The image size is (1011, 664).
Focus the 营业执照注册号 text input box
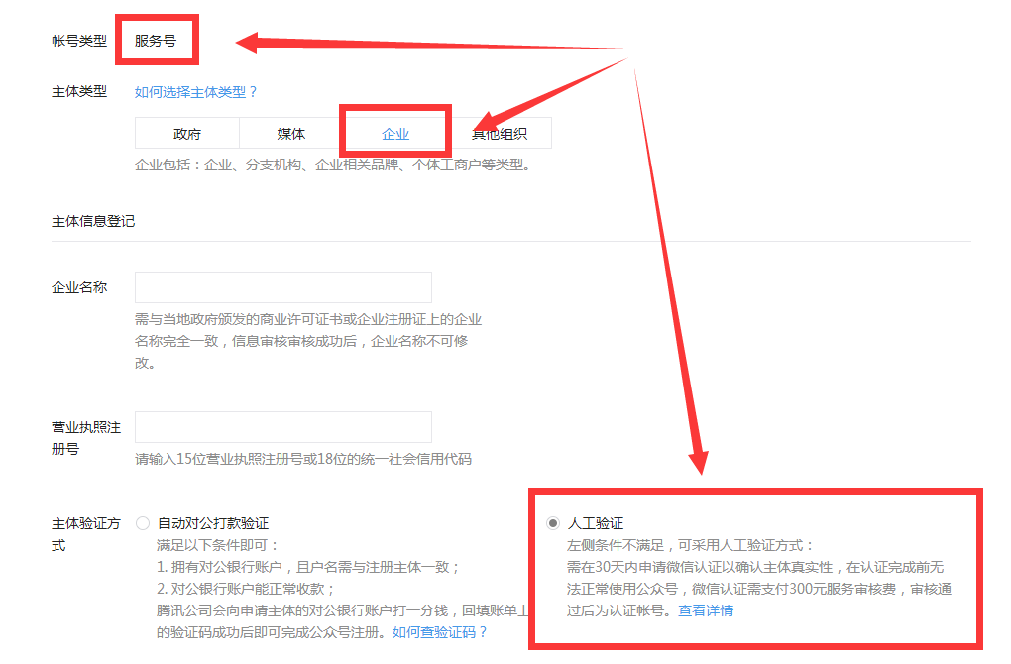(x=282, y=427)
